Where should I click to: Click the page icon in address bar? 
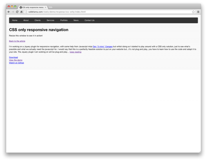coord(26,12)
